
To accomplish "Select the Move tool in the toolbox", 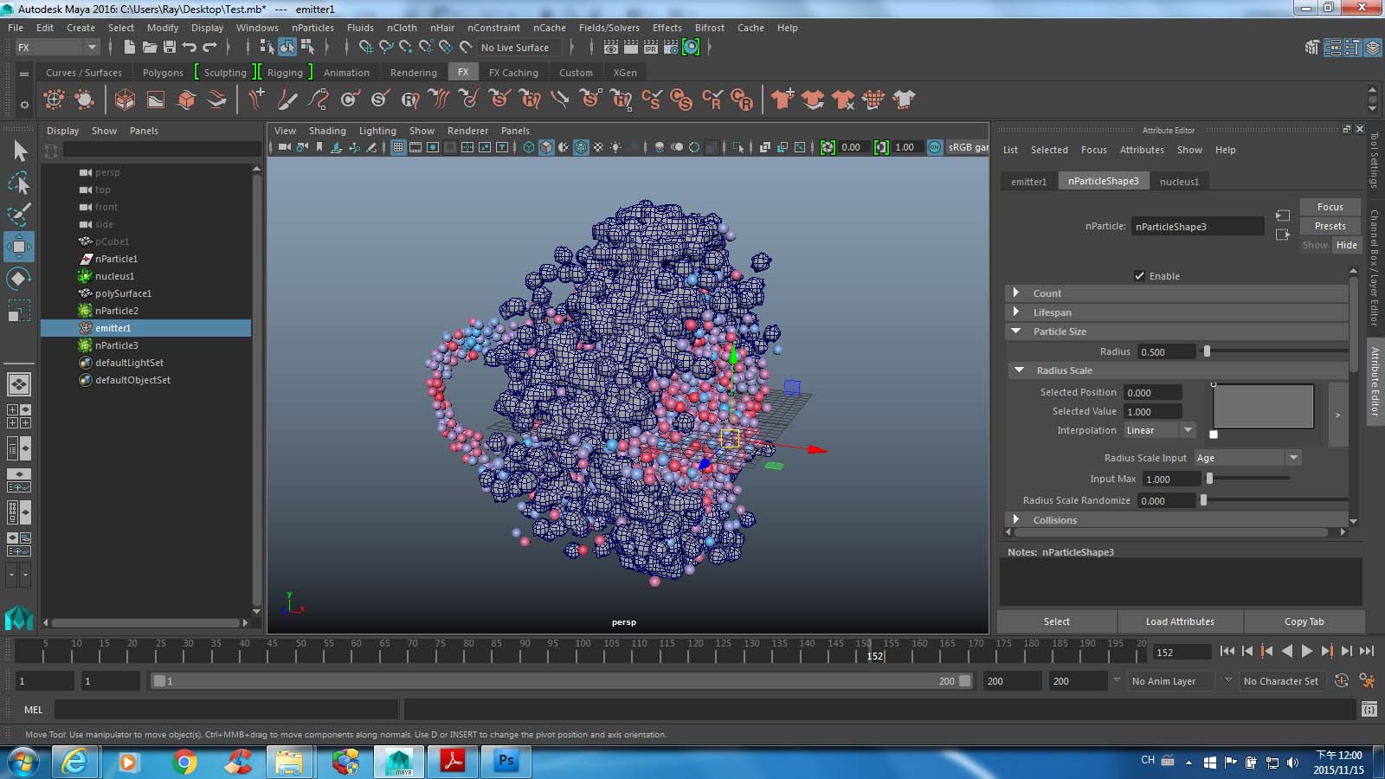I will (19, 247).
